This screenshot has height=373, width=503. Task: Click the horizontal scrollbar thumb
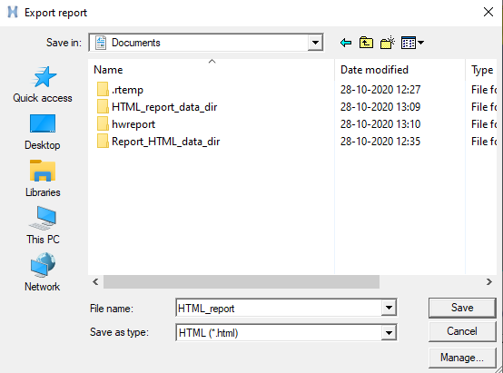tap(242, 282)
